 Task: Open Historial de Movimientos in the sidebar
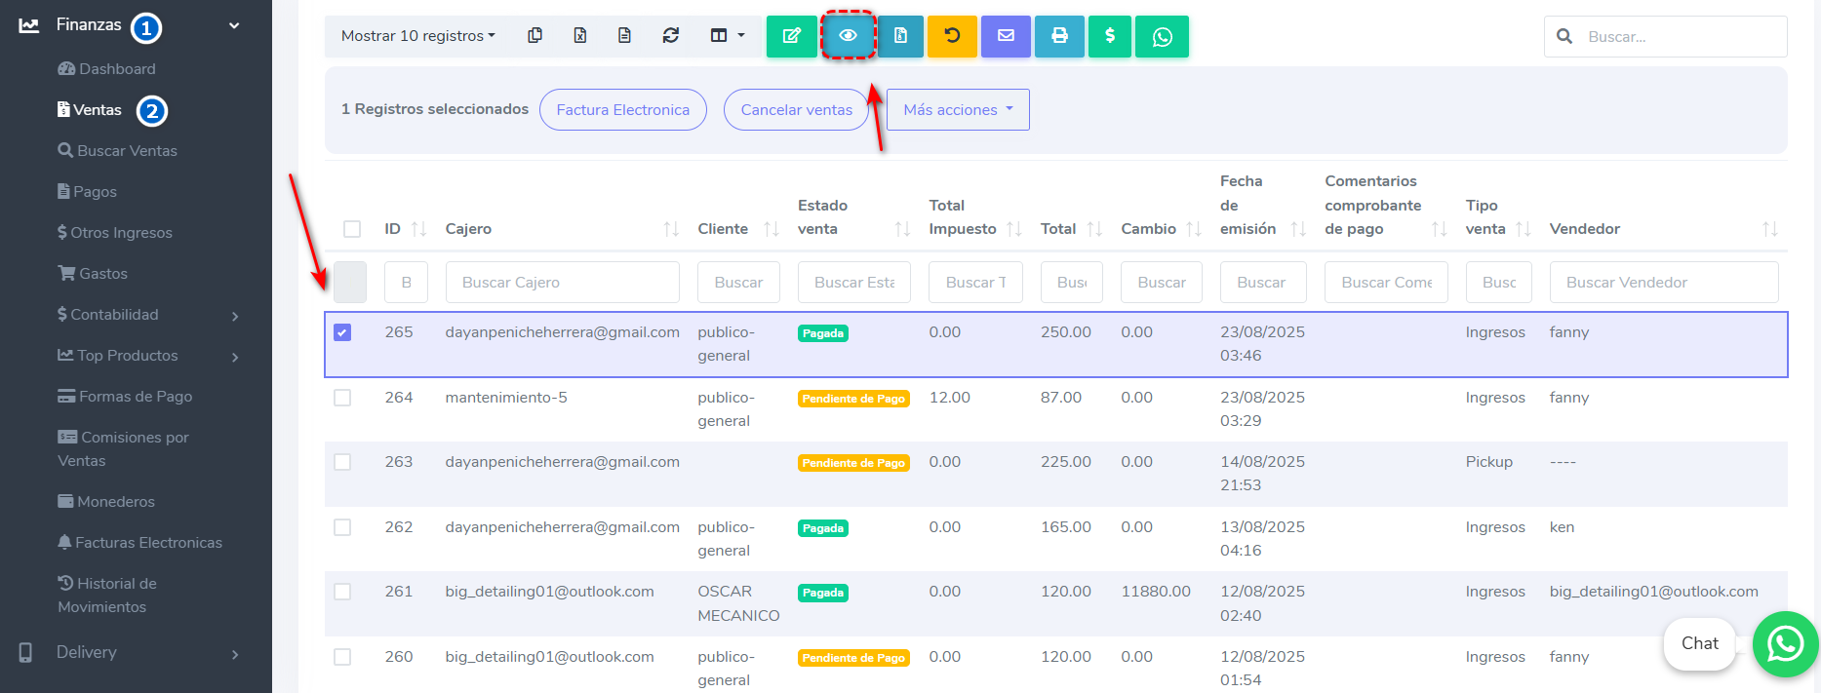coord(107,596)
